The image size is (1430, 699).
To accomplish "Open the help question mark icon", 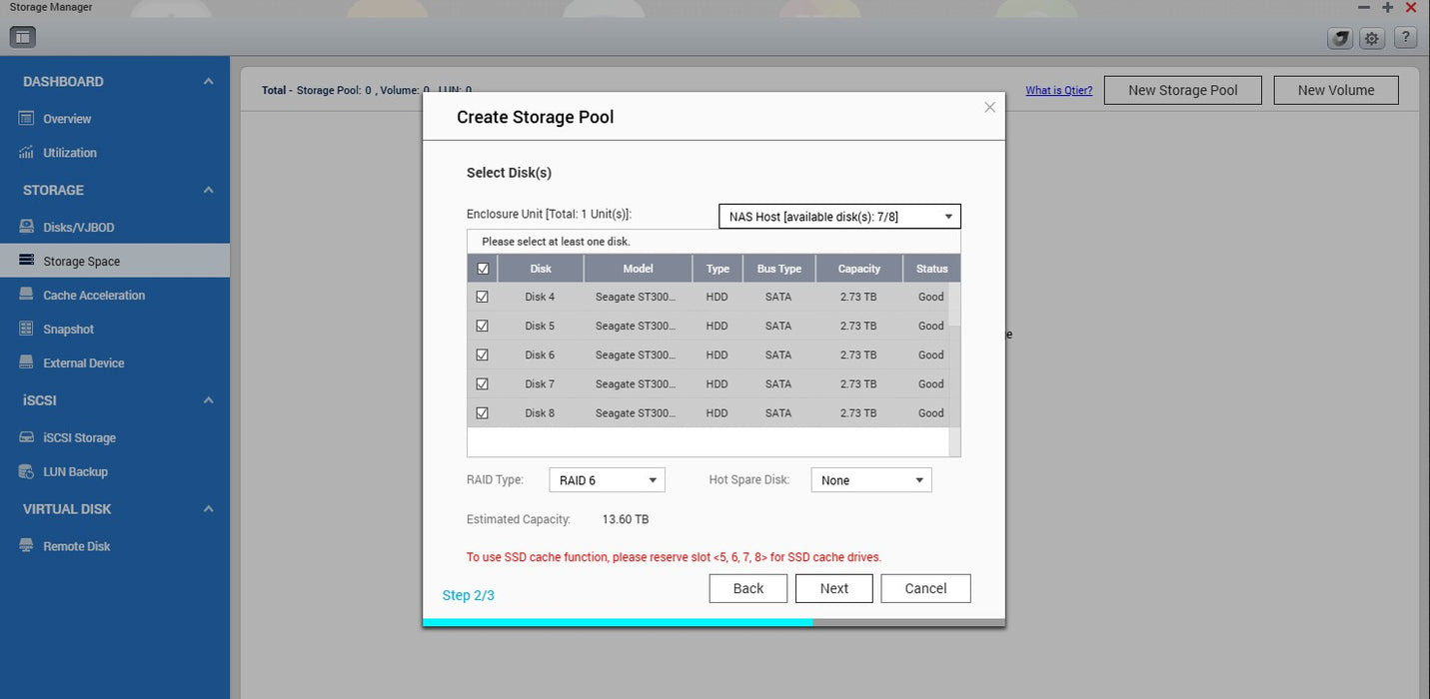I will point(1405,38).
